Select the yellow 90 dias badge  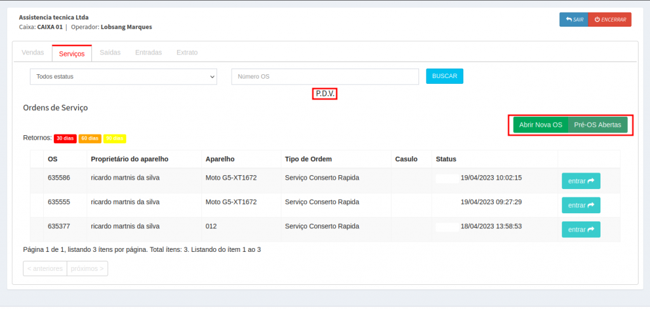pyautogui.click(x=114, y=138)
